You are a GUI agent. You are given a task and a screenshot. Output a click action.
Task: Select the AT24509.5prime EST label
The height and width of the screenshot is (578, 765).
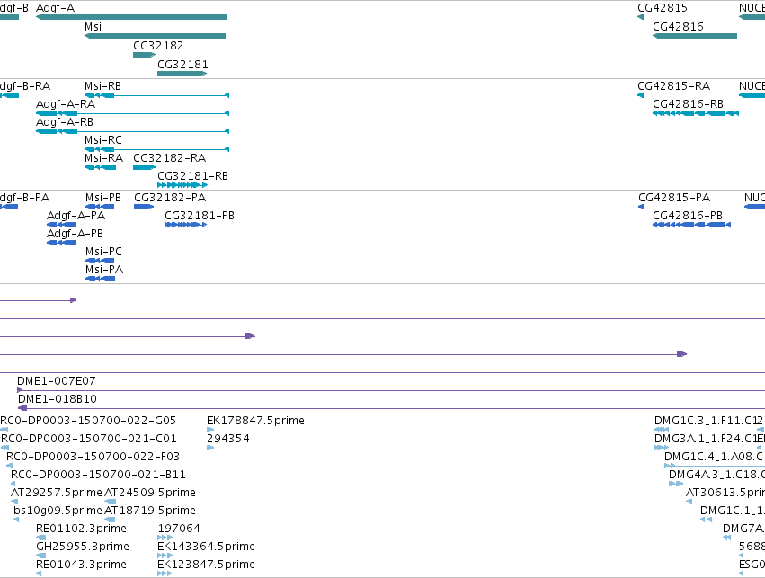pyautogui.click(x=150, y=493)
